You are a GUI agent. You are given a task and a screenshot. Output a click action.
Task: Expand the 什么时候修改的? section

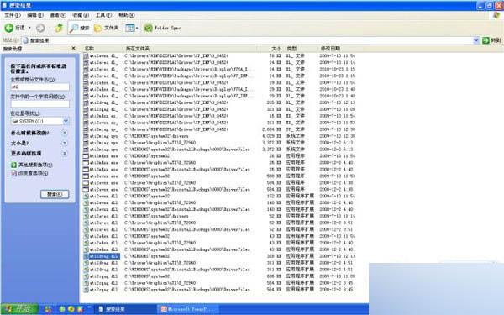click(65, 133)
